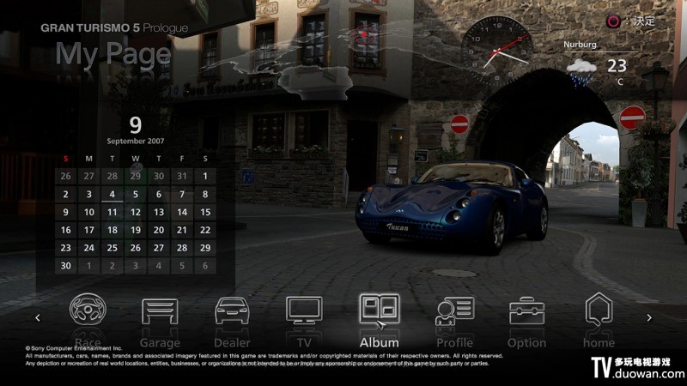Select calendar day 15
The image size is (687, 386).
coord(205,212)
